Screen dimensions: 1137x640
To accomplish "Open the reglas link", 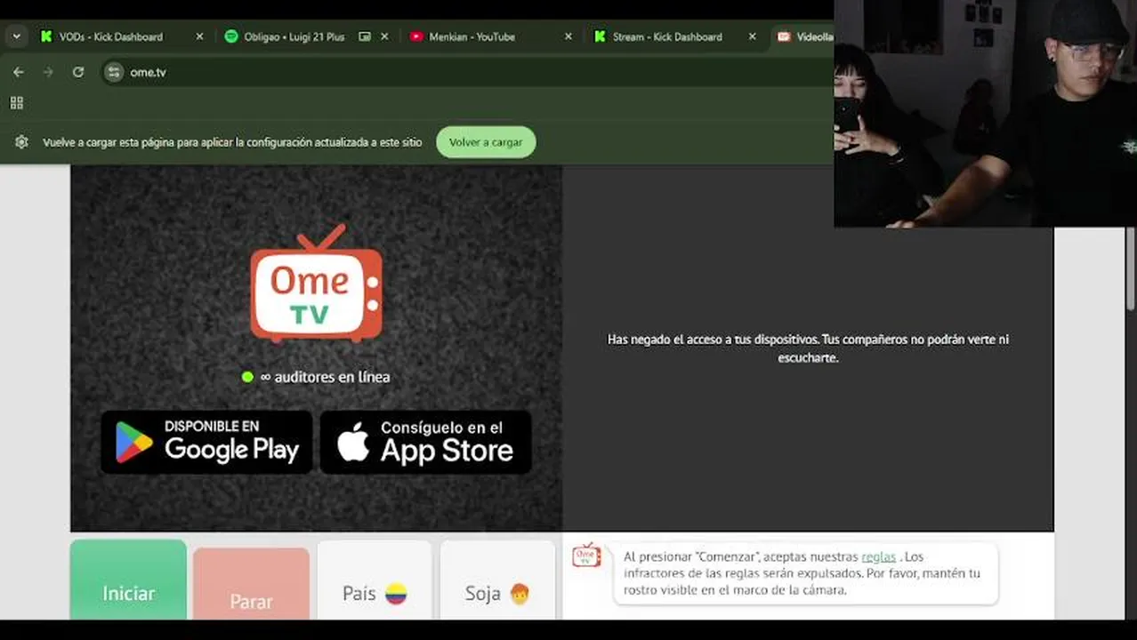I will coord(878,556).
